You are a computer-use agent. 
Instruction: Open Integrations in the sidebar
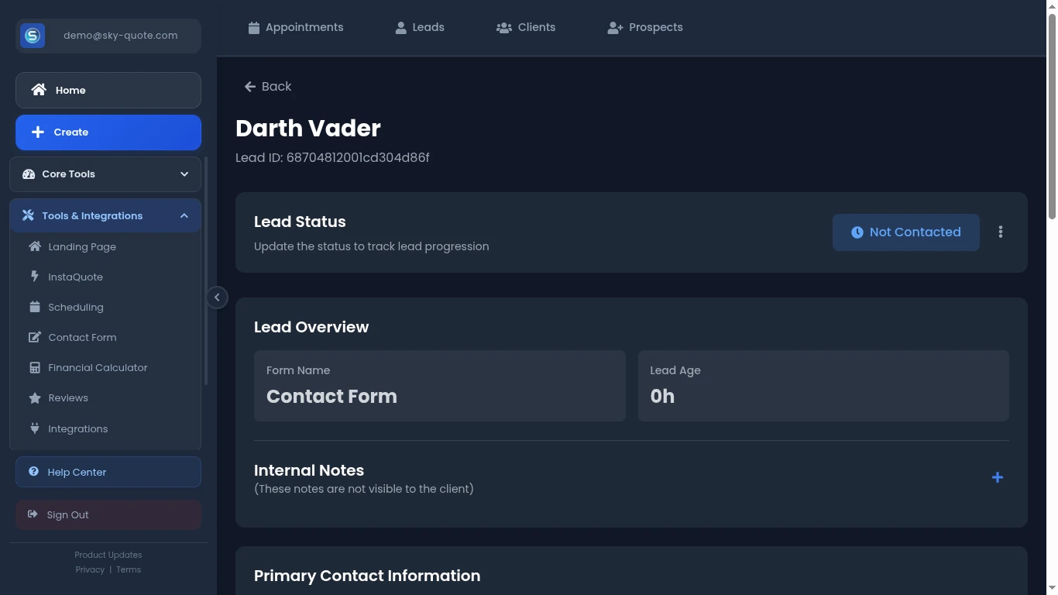[x=77, y=429]
